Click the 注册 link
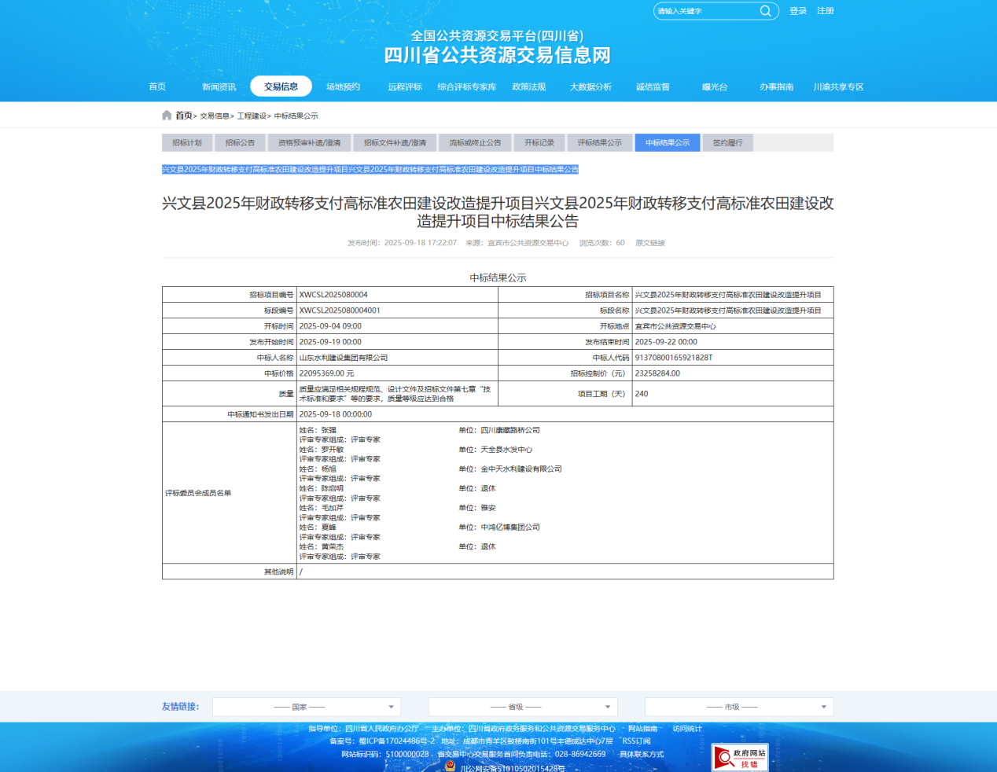 click(826, 10)
